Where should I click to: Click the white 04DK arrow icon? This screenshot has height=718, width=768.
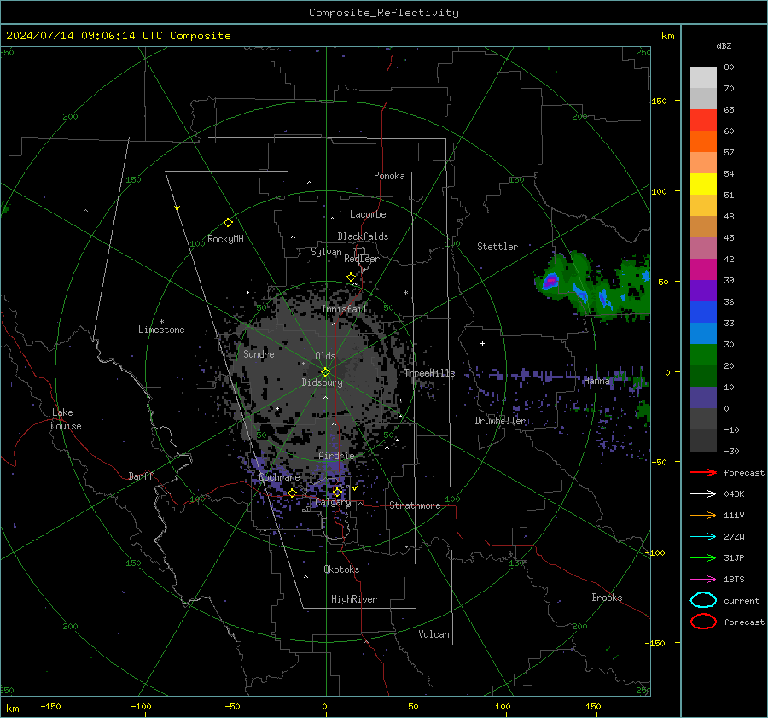click(703, 494)
